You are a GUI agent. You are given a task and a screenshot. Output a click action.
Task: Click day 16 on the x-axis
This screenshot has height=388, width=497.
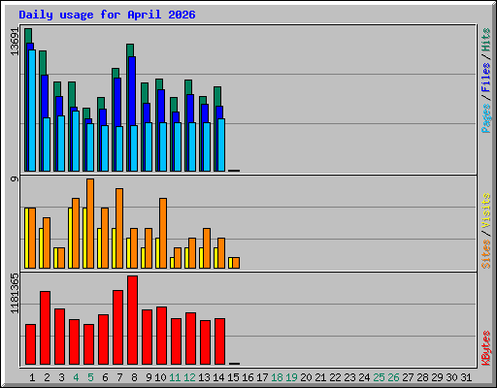coord(248,377)
